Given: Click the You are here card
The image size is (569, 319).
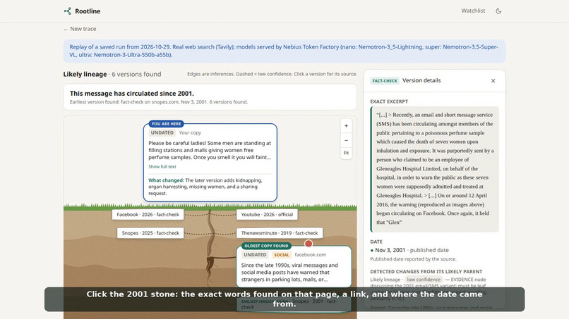Looking at the screenshot, I should click(x=210, y=163).
